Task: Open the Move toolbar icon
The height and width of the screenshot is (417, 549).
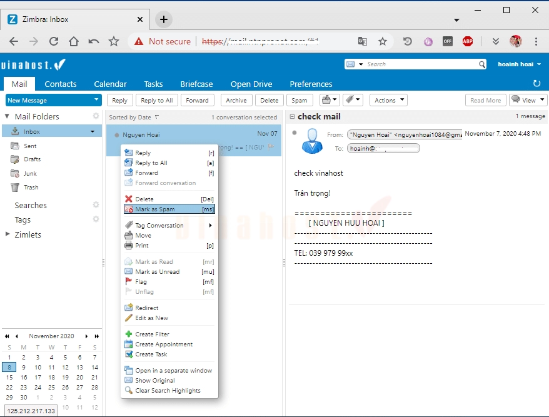Action: click(329, 100)
